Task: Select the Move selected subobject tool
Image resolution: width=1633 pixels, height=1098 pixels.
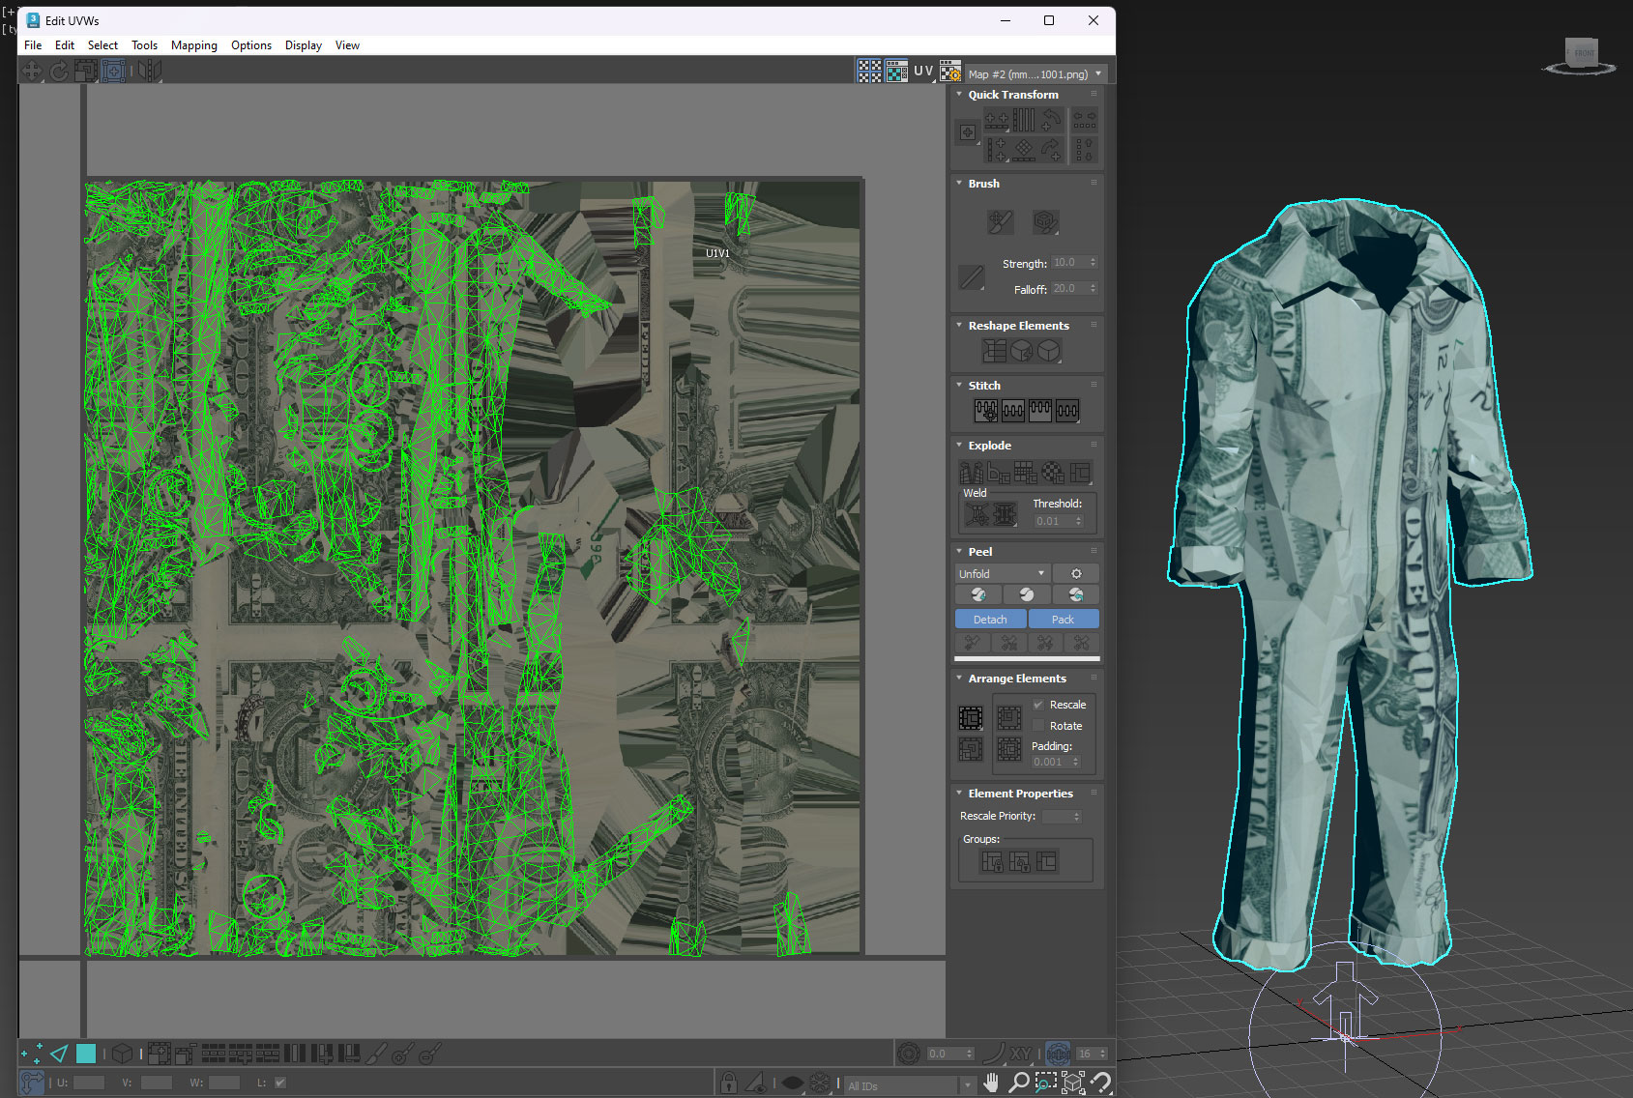Action: (31, 71)
